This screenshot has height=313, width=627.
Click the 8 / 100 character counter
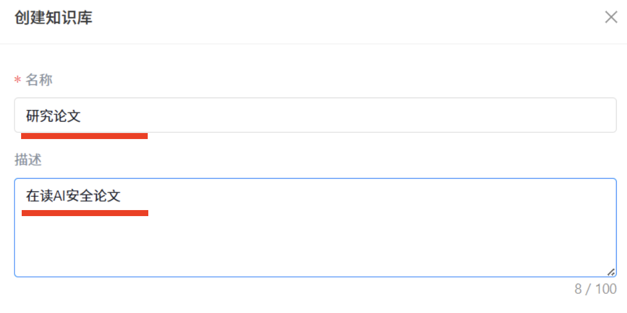click(595, 289)
